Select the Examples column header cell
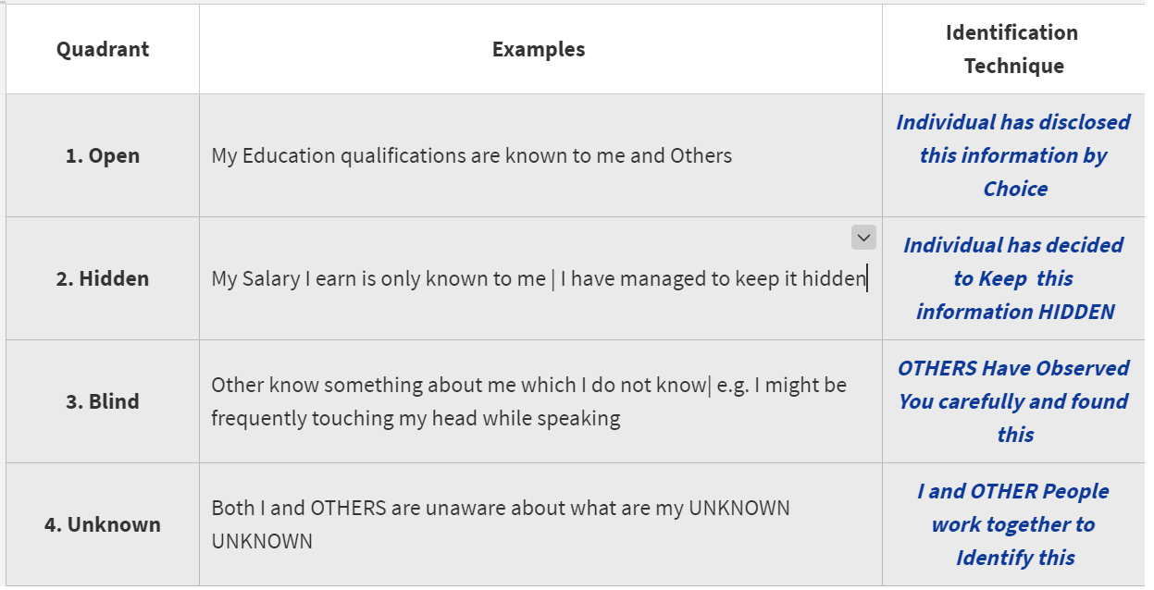 click(x=539, y=49)
